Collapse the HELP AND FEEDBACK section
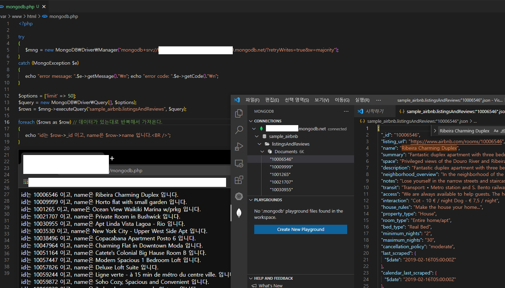 (251, 278)
